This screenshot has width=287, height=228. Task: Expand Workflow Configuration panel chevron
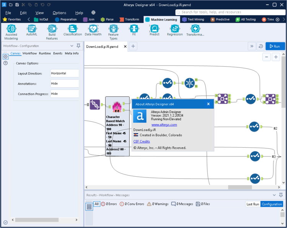coord(72,46)
